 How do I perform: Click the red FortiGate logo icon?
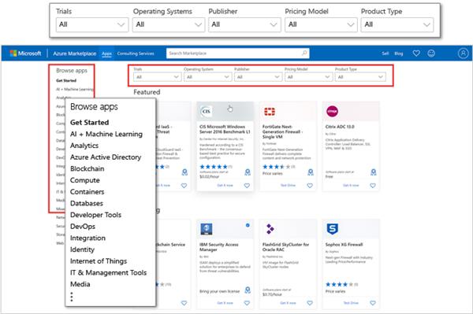pyautogui.click(x=270, y=112)
